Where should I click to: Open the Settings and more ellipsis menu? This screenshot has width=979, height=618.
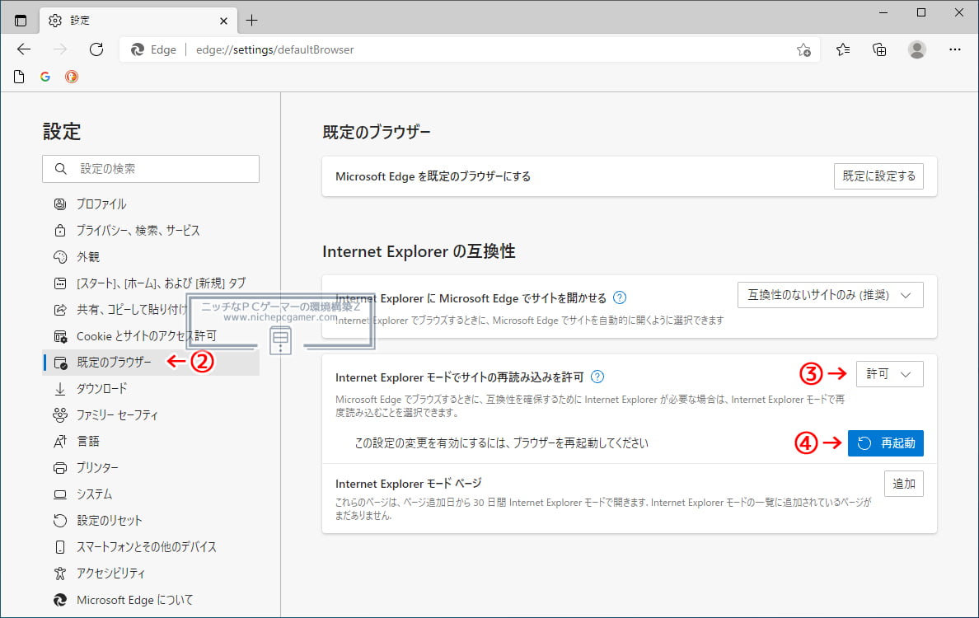click(954, 49)
